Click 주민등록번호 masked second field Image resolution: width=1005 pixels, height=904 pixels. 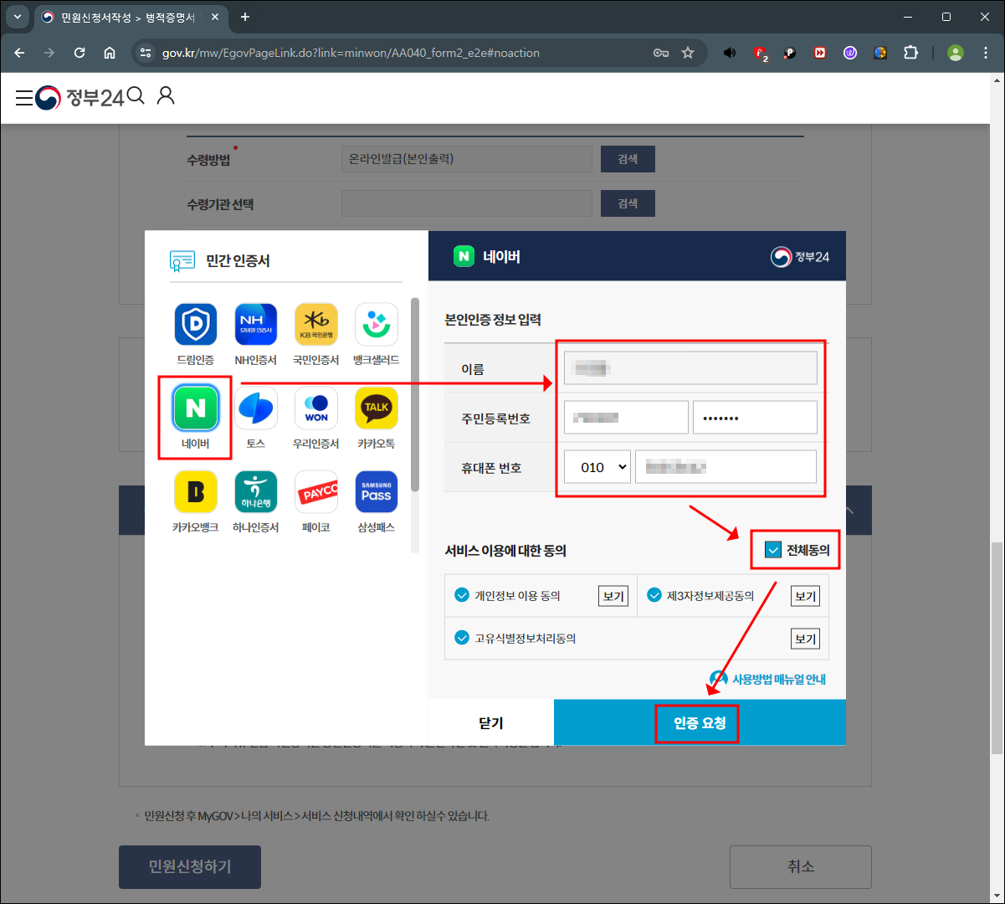(x=755, y=417)
